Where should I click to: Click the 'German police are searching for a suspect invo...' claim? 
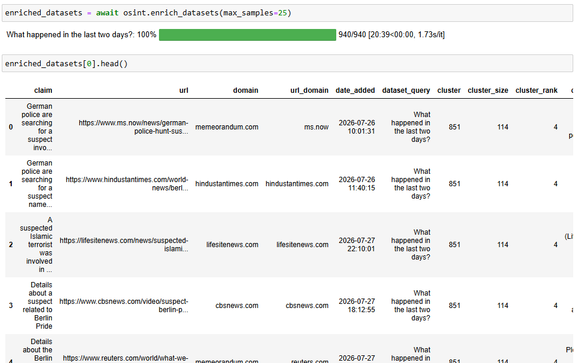[37, 127]
